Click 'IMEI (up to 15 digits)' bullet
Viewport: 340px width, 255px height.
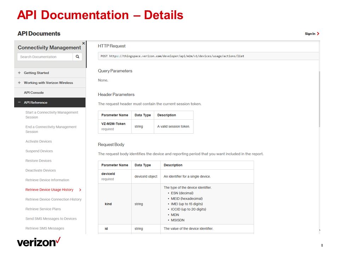point(187,204)
